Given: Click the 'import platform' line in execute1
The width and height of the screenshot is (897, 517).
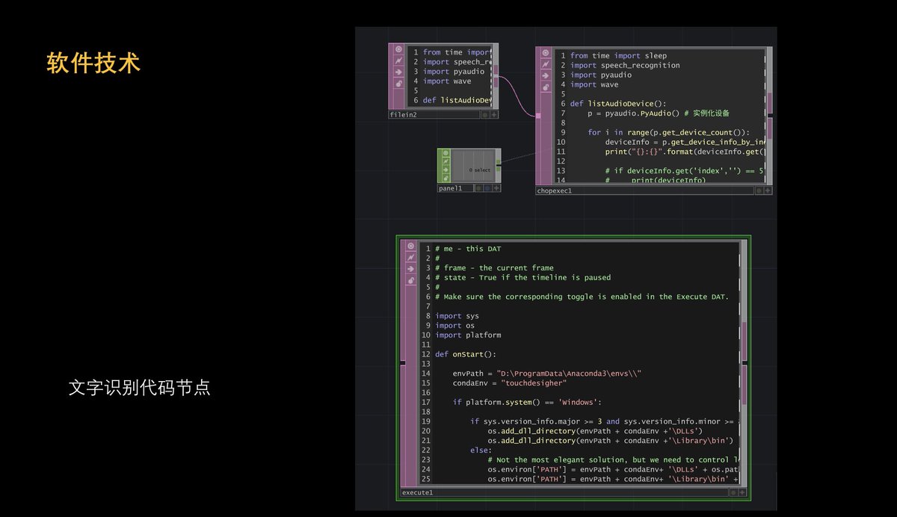Looking at the screenshot, I should [468, 335].
